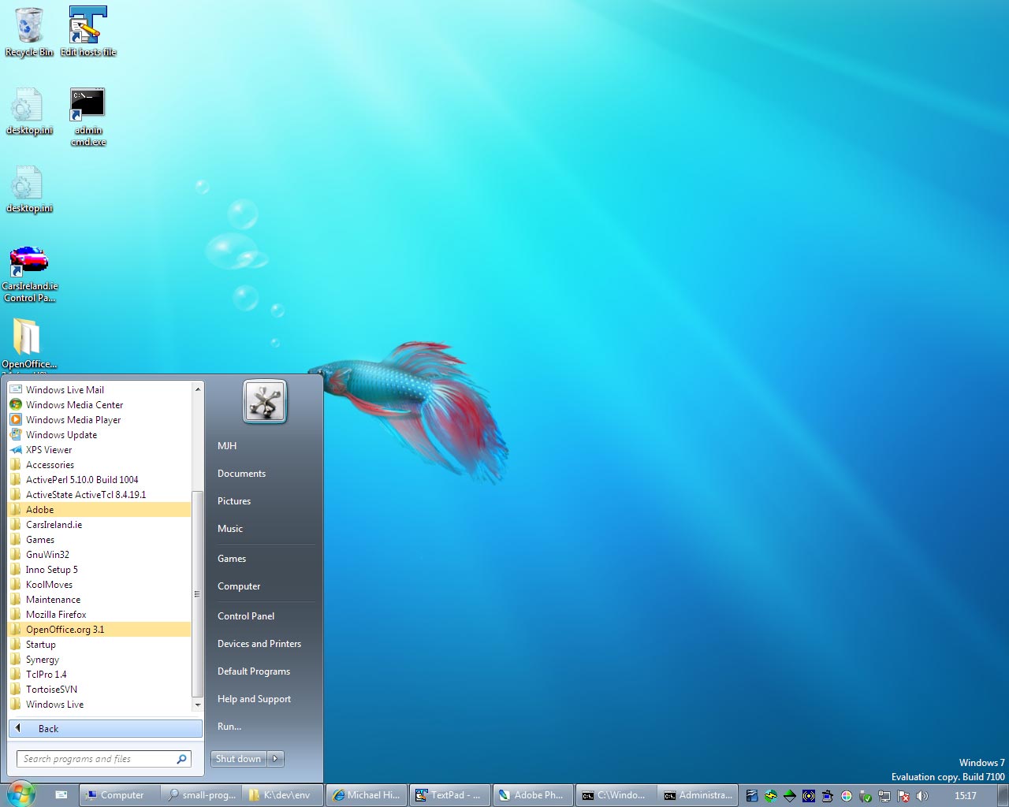Switch to Adobe Photoshop in the taskbar
The width and height of the screenshot is (1009, 807).
pos(534,795)
